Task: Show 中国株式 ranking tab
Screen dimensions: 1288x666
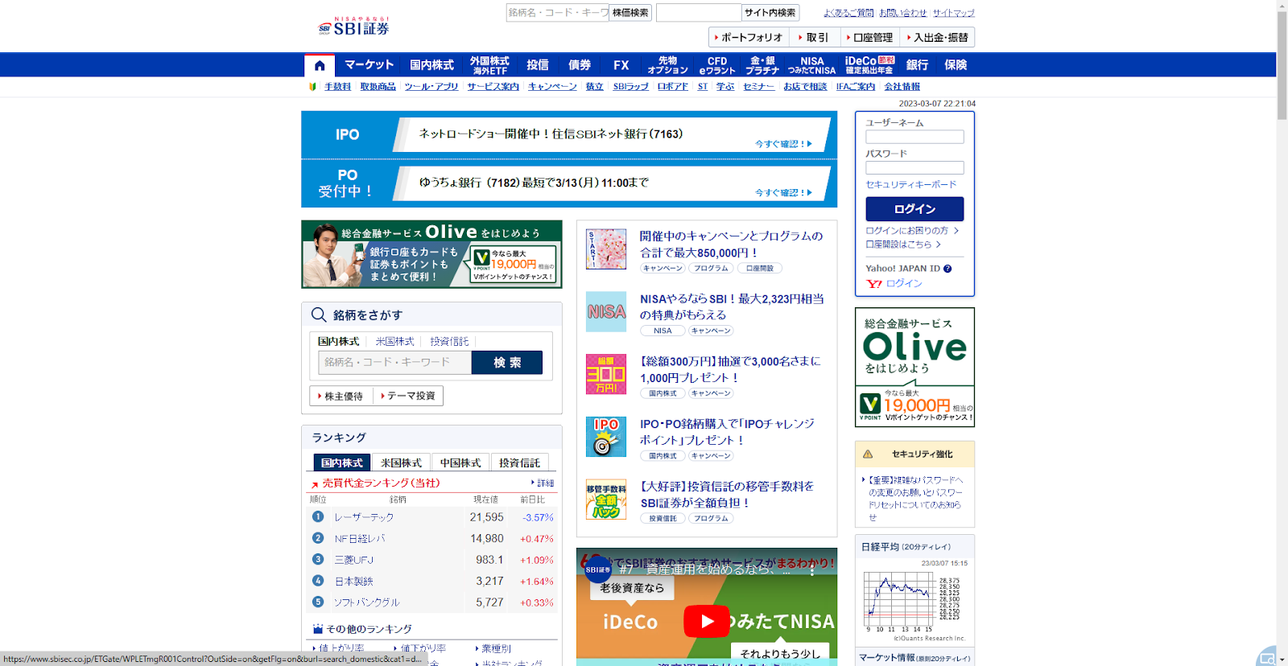Action: [460, 462]
